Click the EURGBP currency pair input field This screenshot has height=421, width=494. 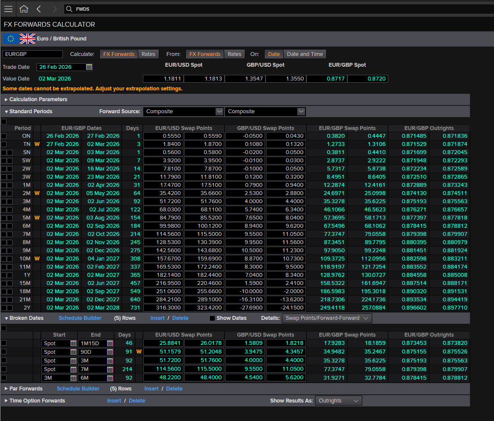point(33,54)
